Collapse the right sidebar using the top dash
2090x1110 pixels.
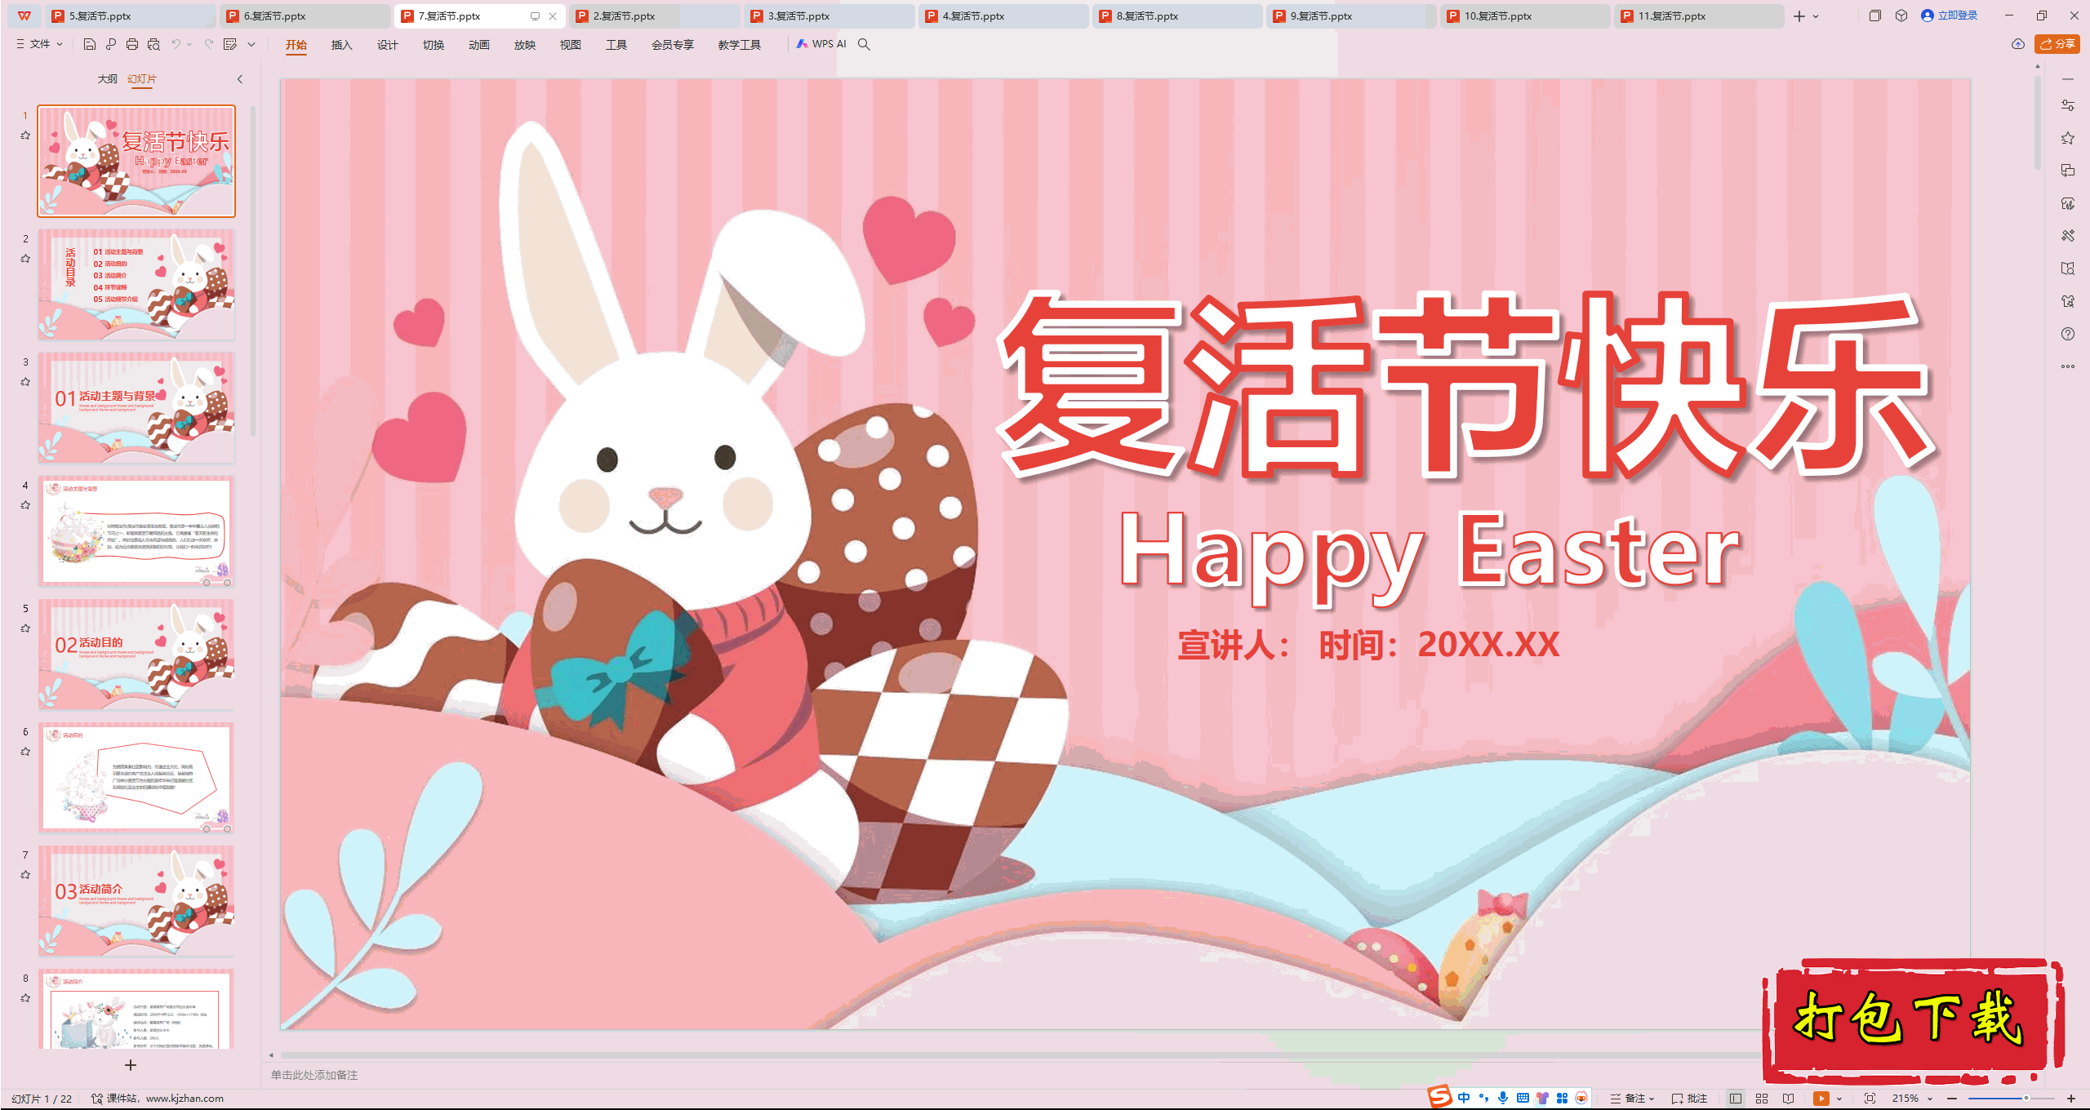2068,79
